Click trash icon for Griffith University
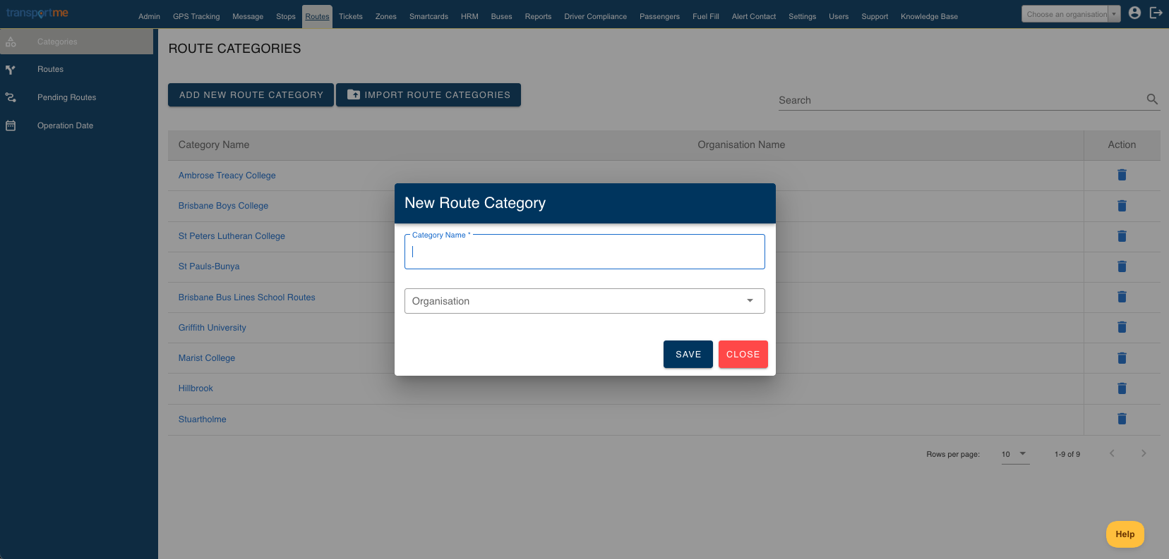Image resolution: width=1169 pixels, height=559 pixels. pyautogui.click(x=1122, y=327)
